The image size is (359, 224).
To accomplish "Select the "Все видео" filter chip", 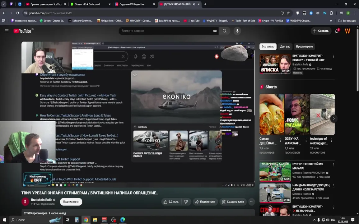I will (268, 46).
